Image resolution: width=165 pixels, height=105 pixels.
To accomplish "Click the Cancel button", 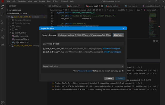I will click(109, 78).
